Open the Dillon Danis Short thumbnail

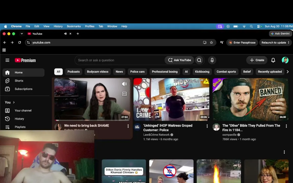pos(124,171)
